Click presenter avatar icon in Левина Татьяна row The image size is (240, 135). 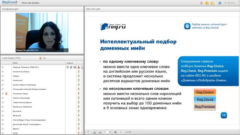tap(79, 67)
